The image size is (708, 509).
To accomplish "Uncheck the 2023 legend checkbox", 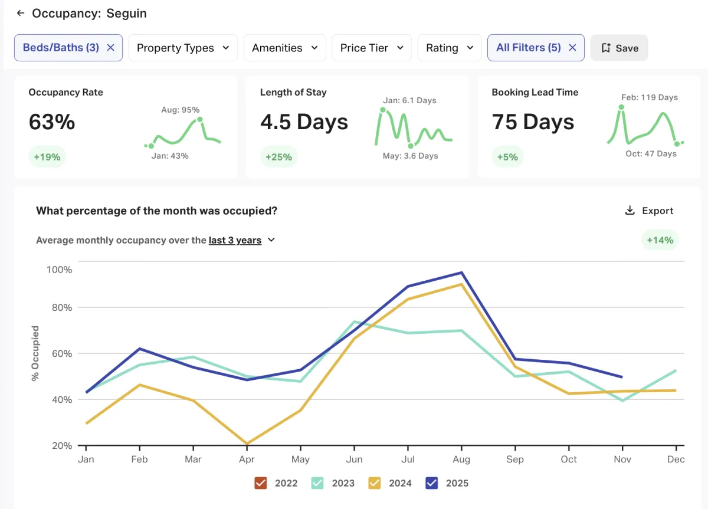I will click(x=317, y=483).
